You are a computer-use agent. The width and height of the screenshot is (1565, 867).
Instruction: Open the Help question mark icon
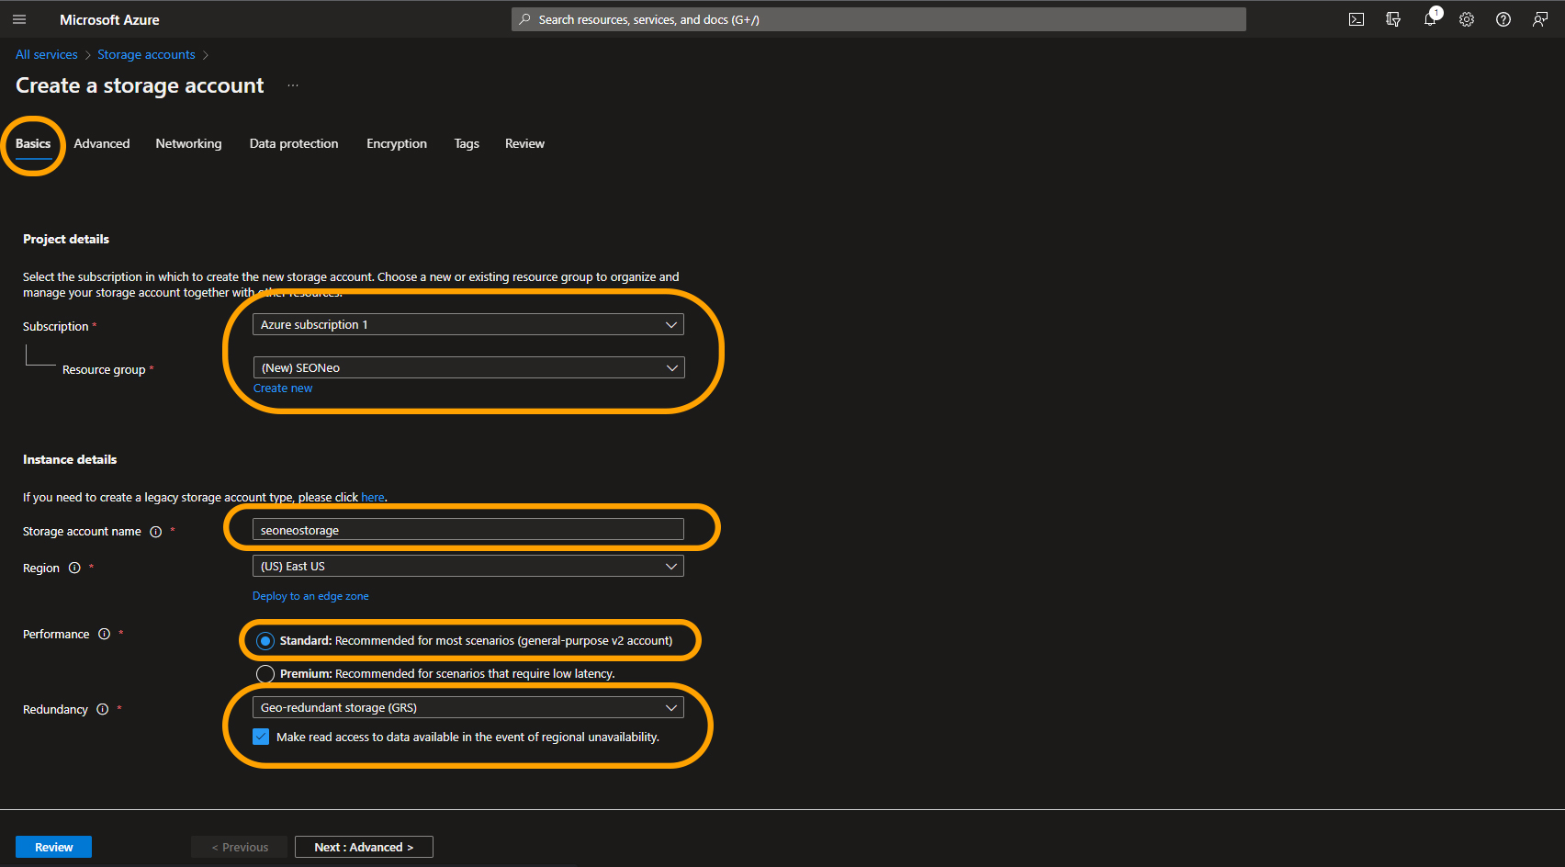(1503, 19)
